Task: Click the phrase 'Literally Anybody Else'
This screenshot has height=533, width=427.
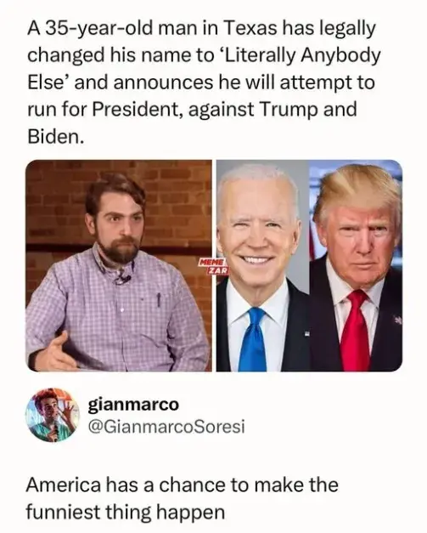Action: point(204,69)
